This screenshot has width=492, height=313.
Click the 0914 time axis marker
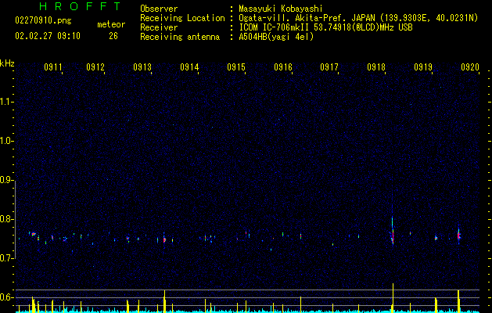pyautogui.click(x=189, y=67)
